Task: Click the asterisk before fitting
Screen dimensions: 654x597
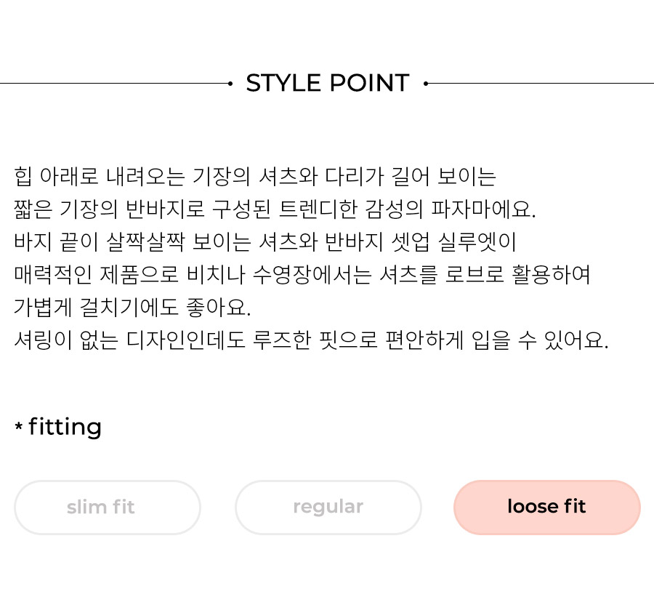Action: pyautogui.click(x=18, y=426)
